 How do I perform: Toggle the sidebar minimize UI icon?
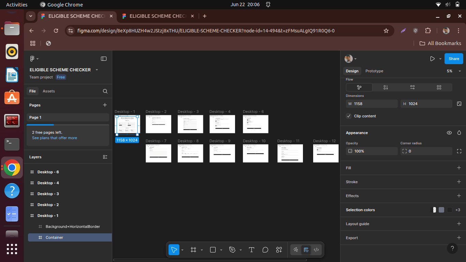point(104,59)
